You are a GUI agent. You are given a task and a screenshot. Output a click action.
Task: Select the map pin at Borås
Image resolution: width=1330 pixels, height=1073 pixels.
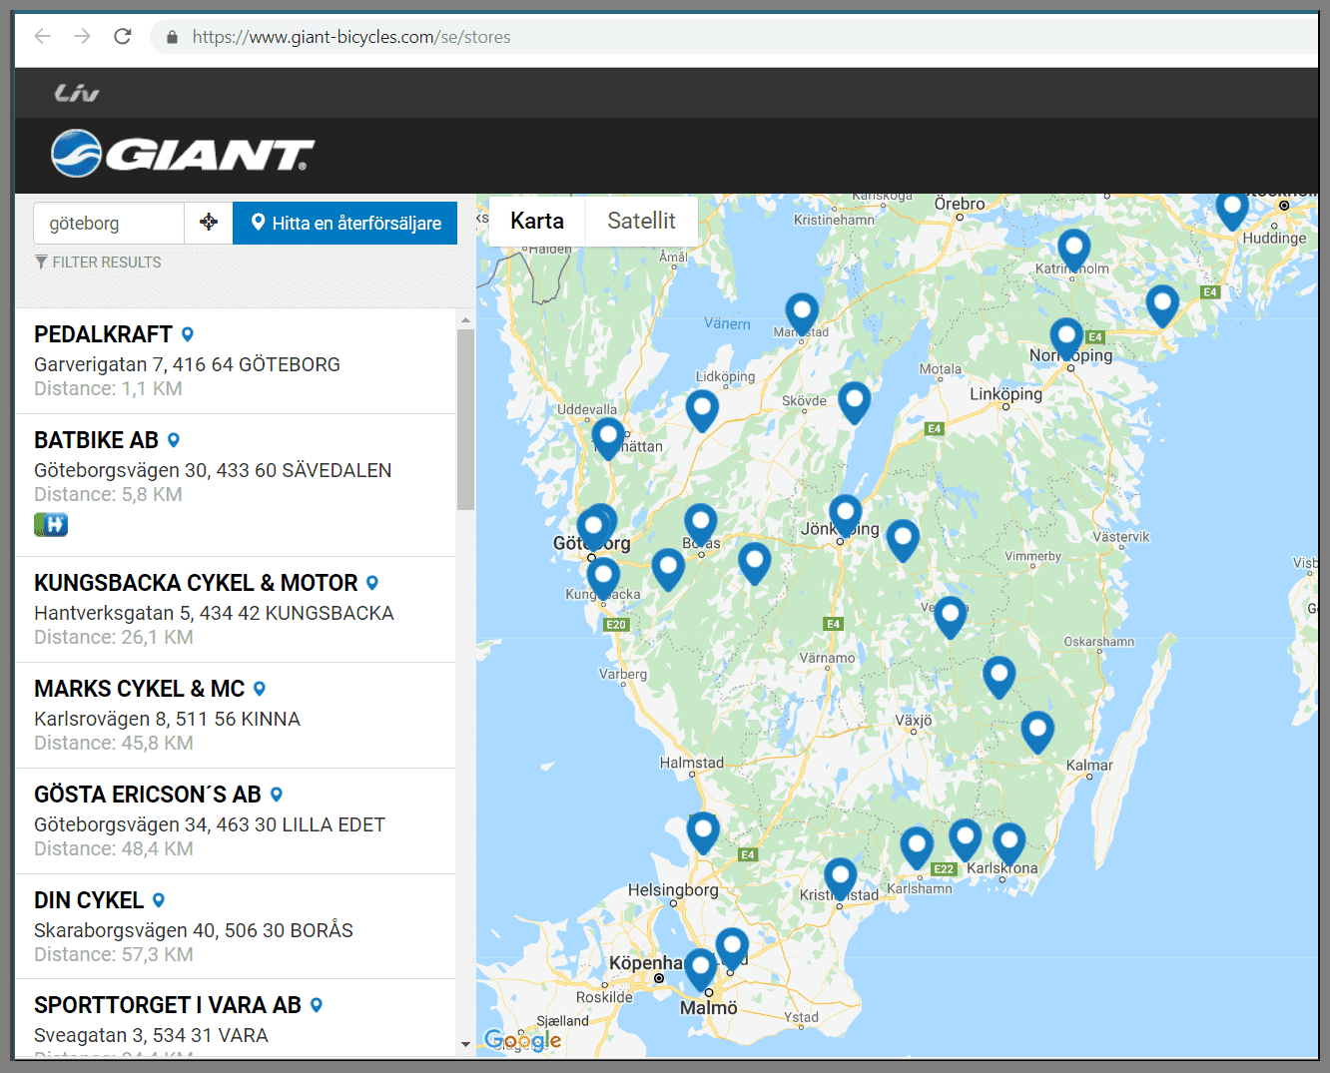[x=700, y=523]
